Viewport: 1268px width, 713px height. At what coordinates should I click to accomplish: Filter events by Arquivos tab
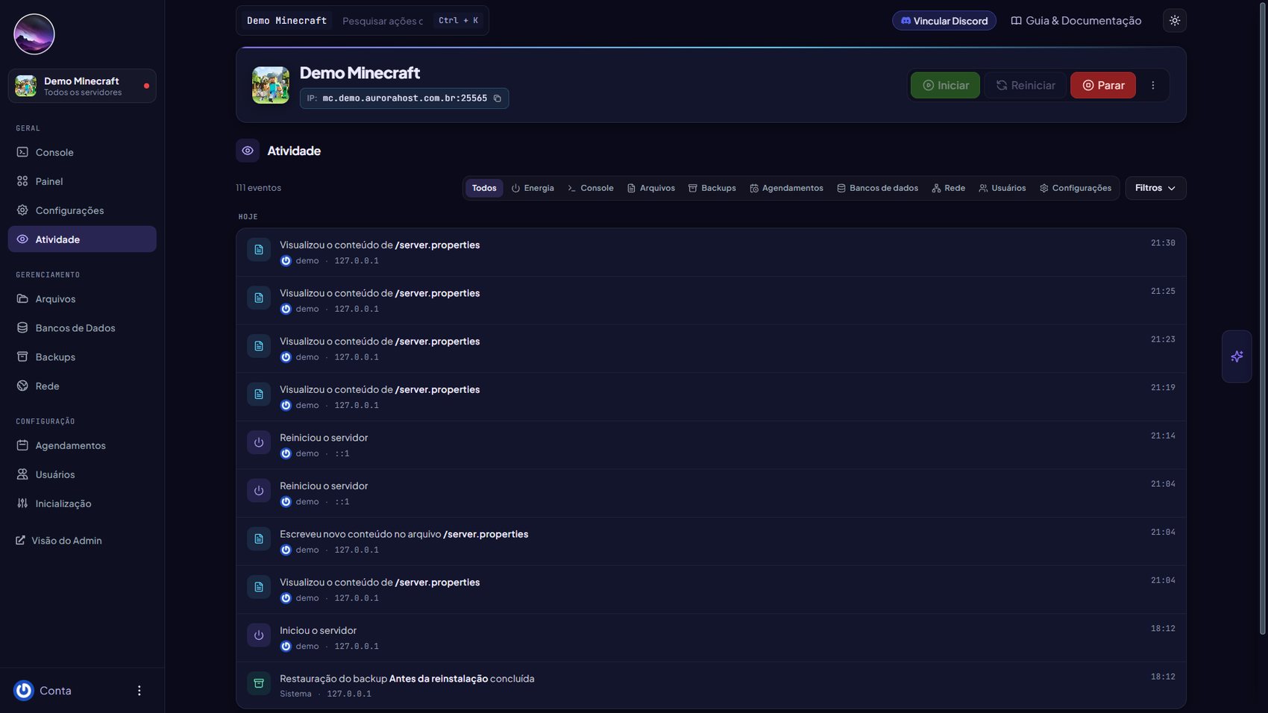[651, 188]
